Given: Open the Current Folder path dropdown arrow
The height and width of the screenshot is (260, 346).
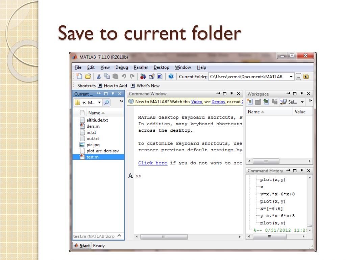Looking at the screenshot, I should (291, 77).
